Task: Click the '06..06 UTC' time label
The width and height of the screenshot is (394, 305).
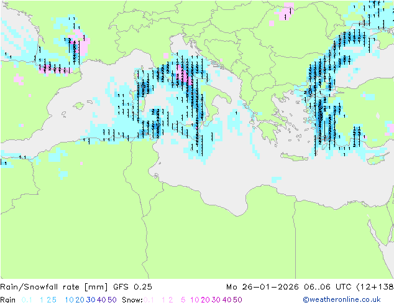Action: tap(328, 287)
